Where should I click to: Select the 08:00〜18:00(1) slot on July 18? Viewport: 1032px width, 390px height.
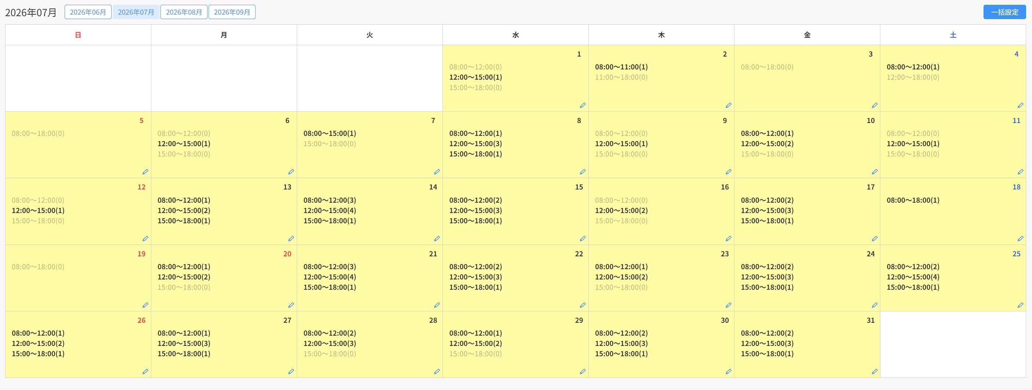click(913, 200)
